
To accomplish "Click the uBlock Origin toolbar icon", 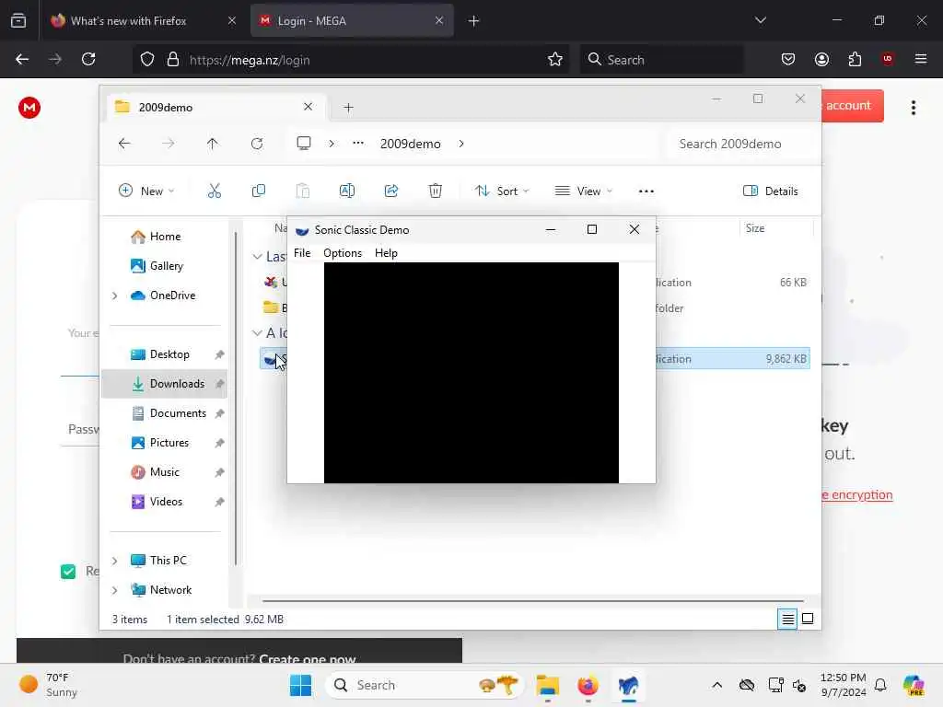I will tap(888, 59).
